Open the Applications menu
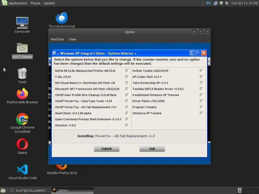The image size is (259, 194). [x=18, y=3]
